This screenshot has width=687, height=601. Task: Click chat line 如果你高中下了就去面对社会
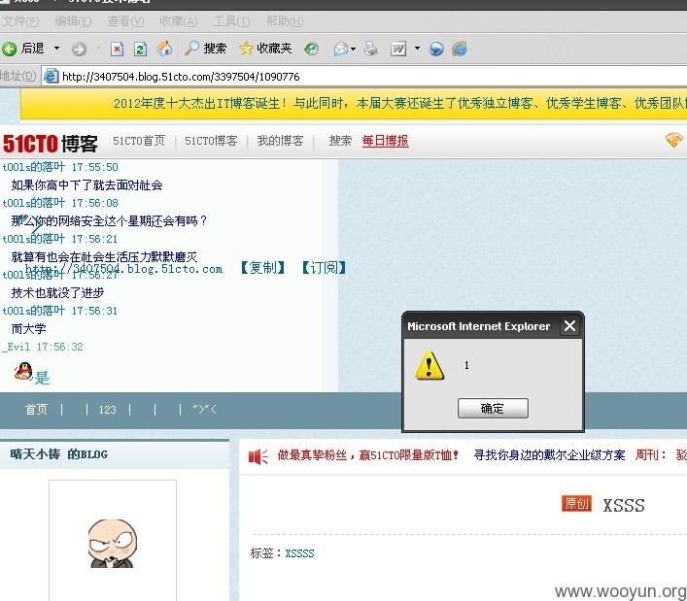pos(86,185)
